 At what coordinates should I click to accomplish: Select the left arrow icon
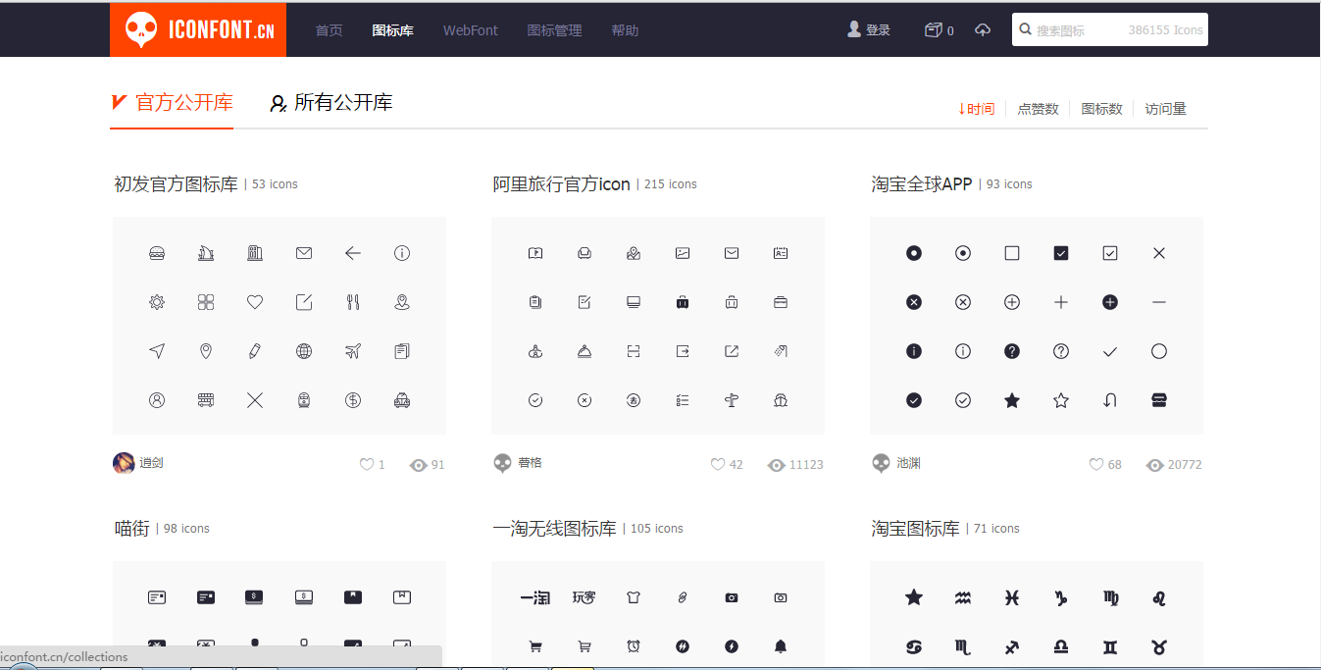click(x=353, y=253)
